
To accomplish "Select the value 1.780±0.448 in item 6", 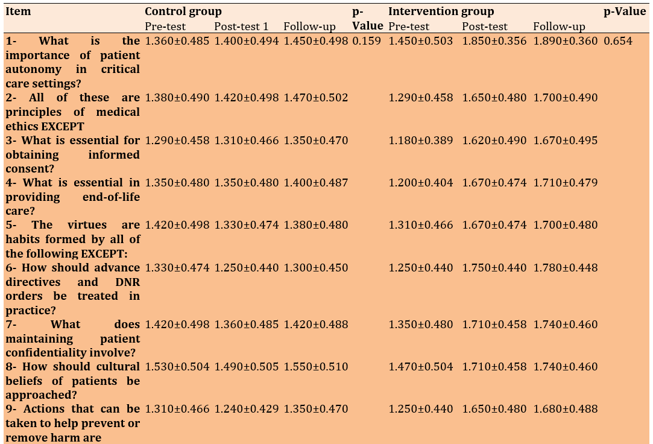I will [566, 268].
